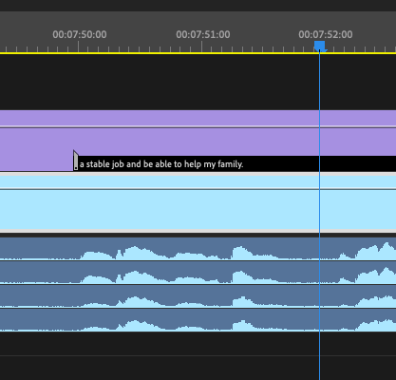Select the light blue clip below captions
The height and width of the screenshot is (380, 396).
click(198, 202)
